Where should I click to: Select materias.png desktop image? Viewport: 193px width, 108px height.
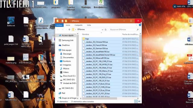click(11, 60)
